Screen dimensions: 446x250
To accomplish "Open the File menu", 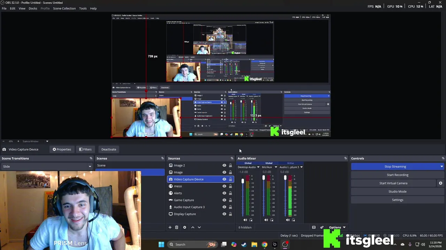I will [4, 8].
